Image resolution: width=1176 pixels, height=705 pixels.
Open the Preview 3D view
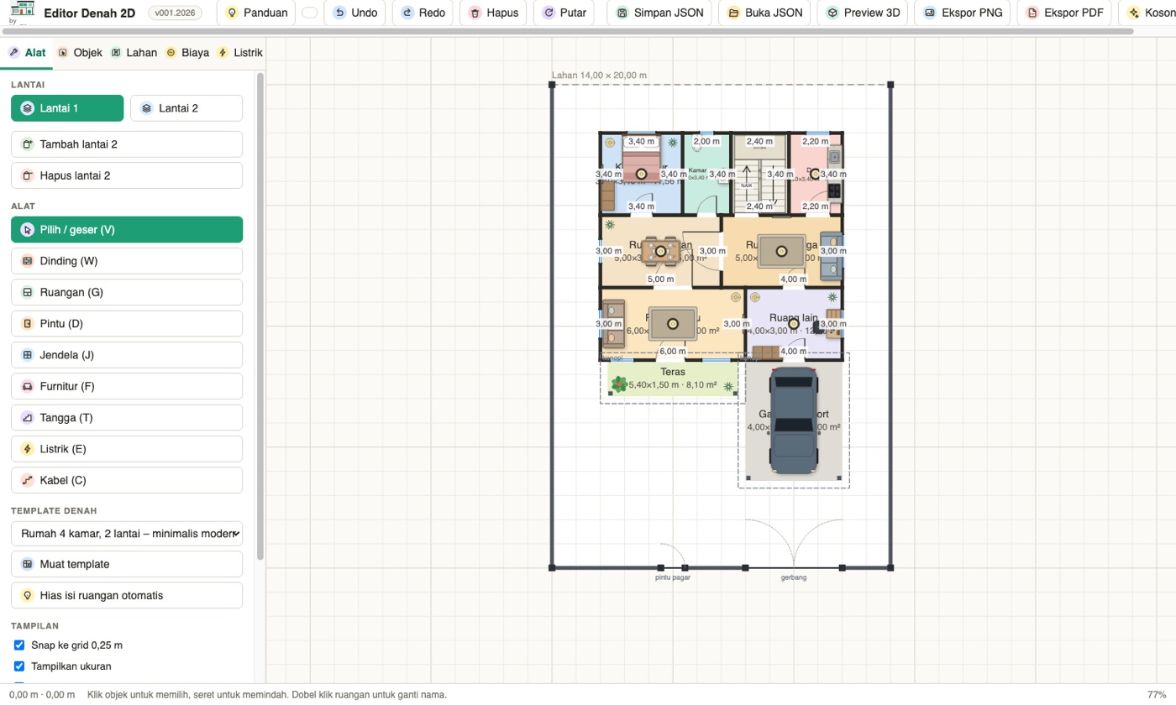coord(864,13)
